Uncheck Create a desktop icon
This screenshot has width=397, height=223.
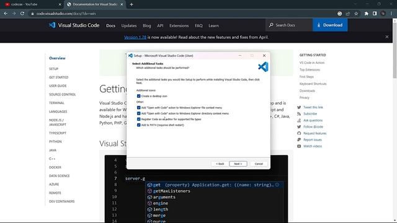(x=138, y=96)
